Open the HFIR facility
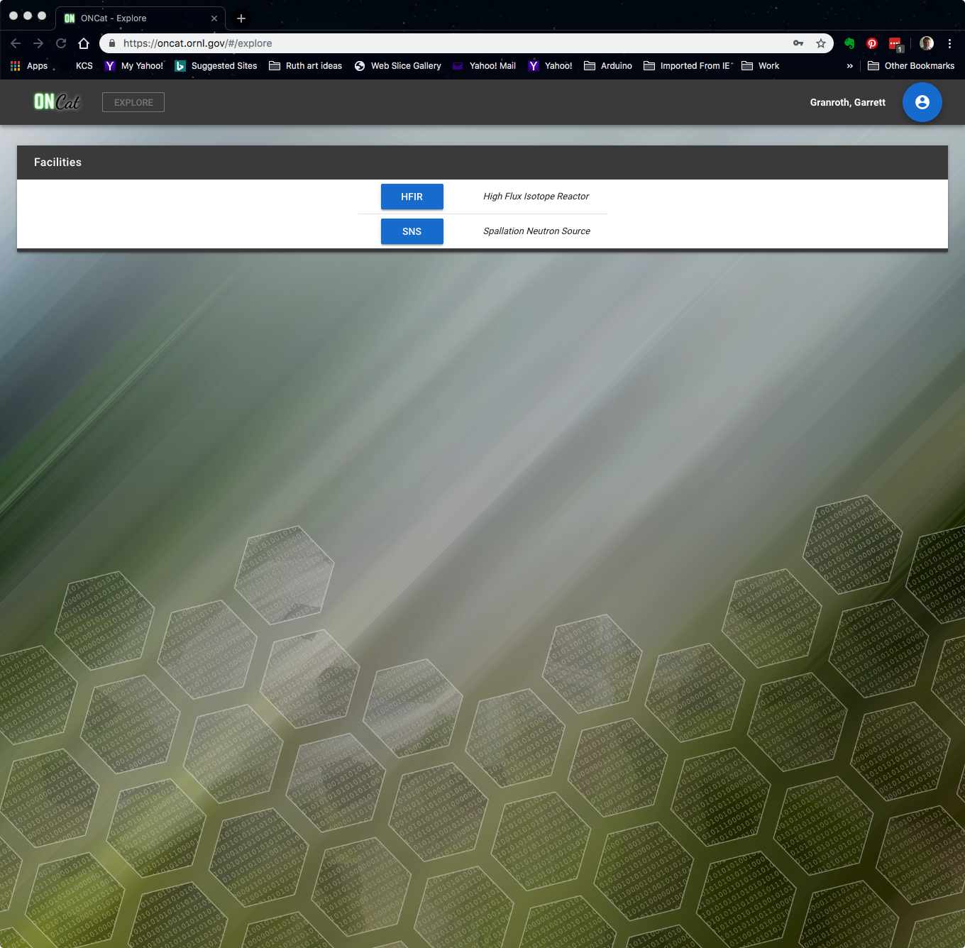The image size is (965, 948). tap(412, 197)
